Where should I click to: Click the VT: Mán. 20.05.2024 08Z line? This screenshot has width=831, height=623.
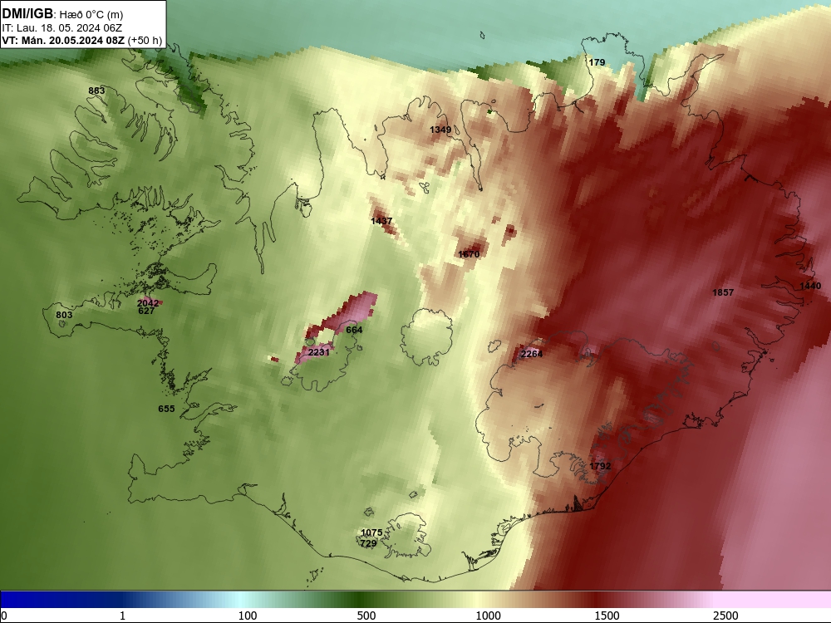point(82,41)
